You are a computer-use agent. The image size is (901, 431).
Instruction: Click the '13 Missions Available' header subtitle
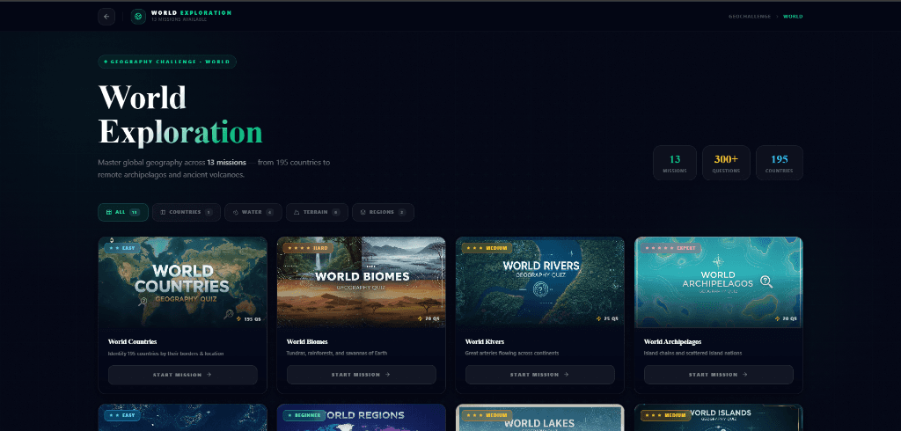(179, 19)
